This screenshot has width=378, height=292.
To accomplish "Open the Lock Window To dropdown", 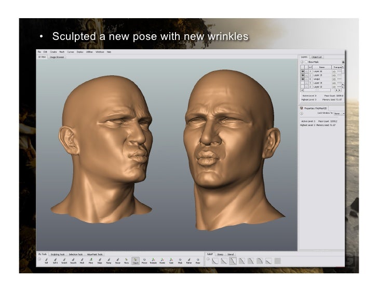I will (x=338, y=113).
